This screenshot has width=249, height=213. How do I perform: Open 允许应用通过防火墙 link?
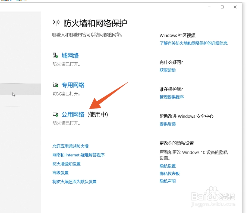70,146
